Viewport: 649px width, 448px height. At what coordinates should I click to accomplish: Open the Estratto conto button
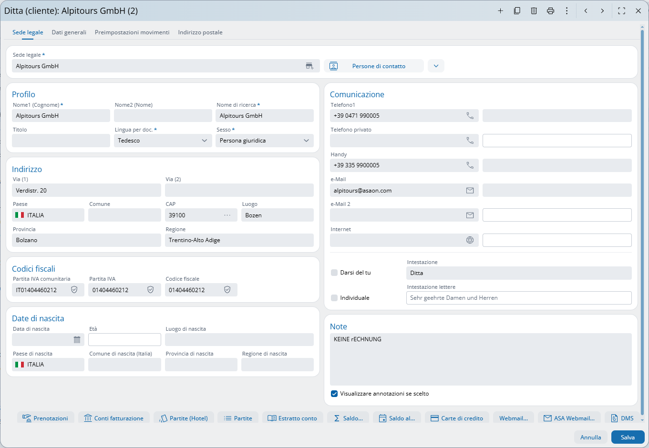coord(292,418)
